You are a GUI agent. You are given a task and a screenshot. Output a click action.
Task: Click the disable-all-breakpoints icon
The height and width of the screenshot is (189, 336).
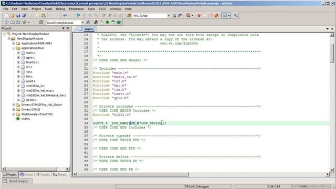(x=211, y=15)
